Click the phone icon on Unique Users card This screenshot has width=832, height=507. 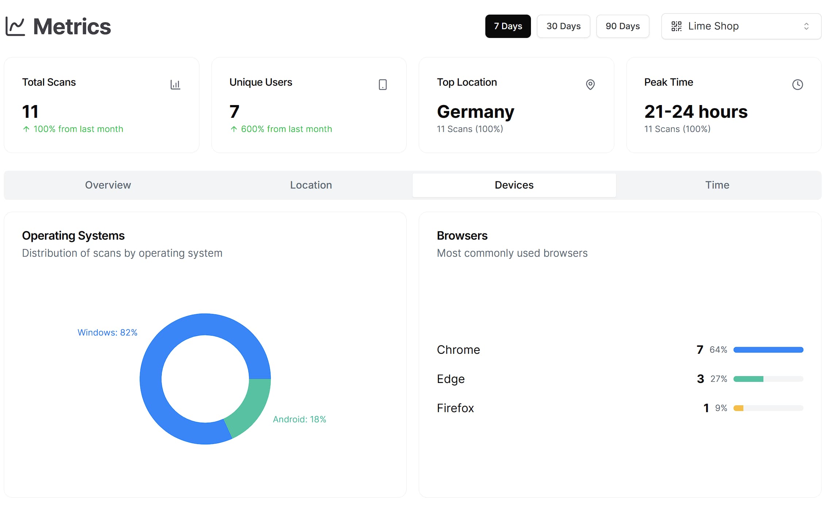point(382,84)
